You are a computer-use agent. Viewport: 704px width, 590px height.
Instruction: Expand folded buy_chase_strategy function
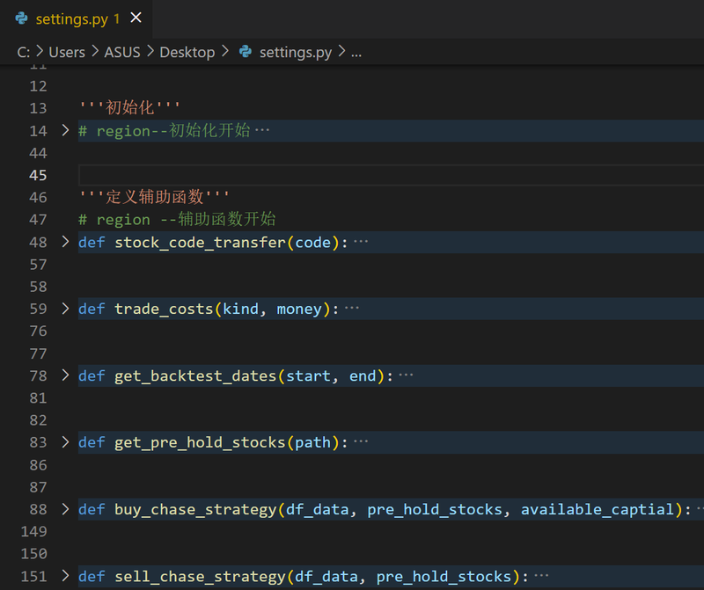[x=65, y=509]
